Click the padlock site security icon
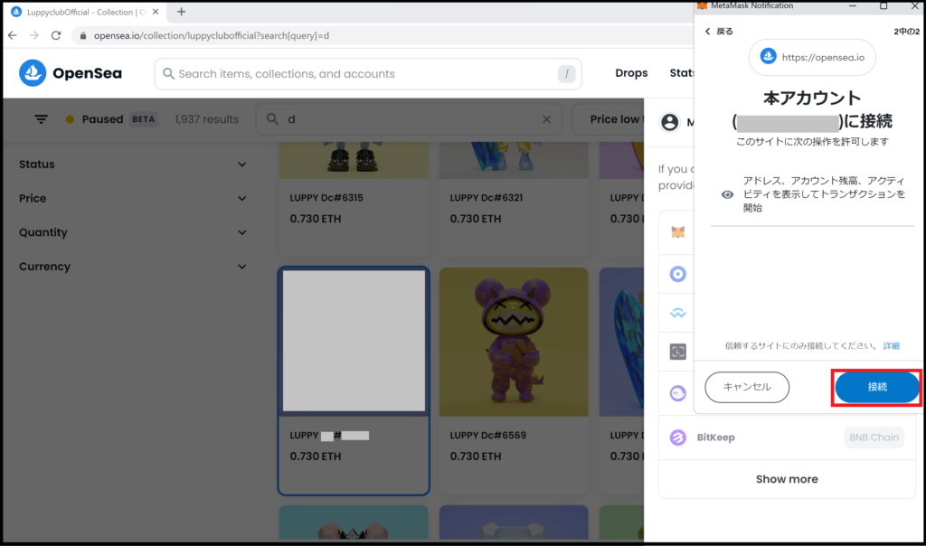The width and height of the screenshot is (926, 546). coord(82,35)
